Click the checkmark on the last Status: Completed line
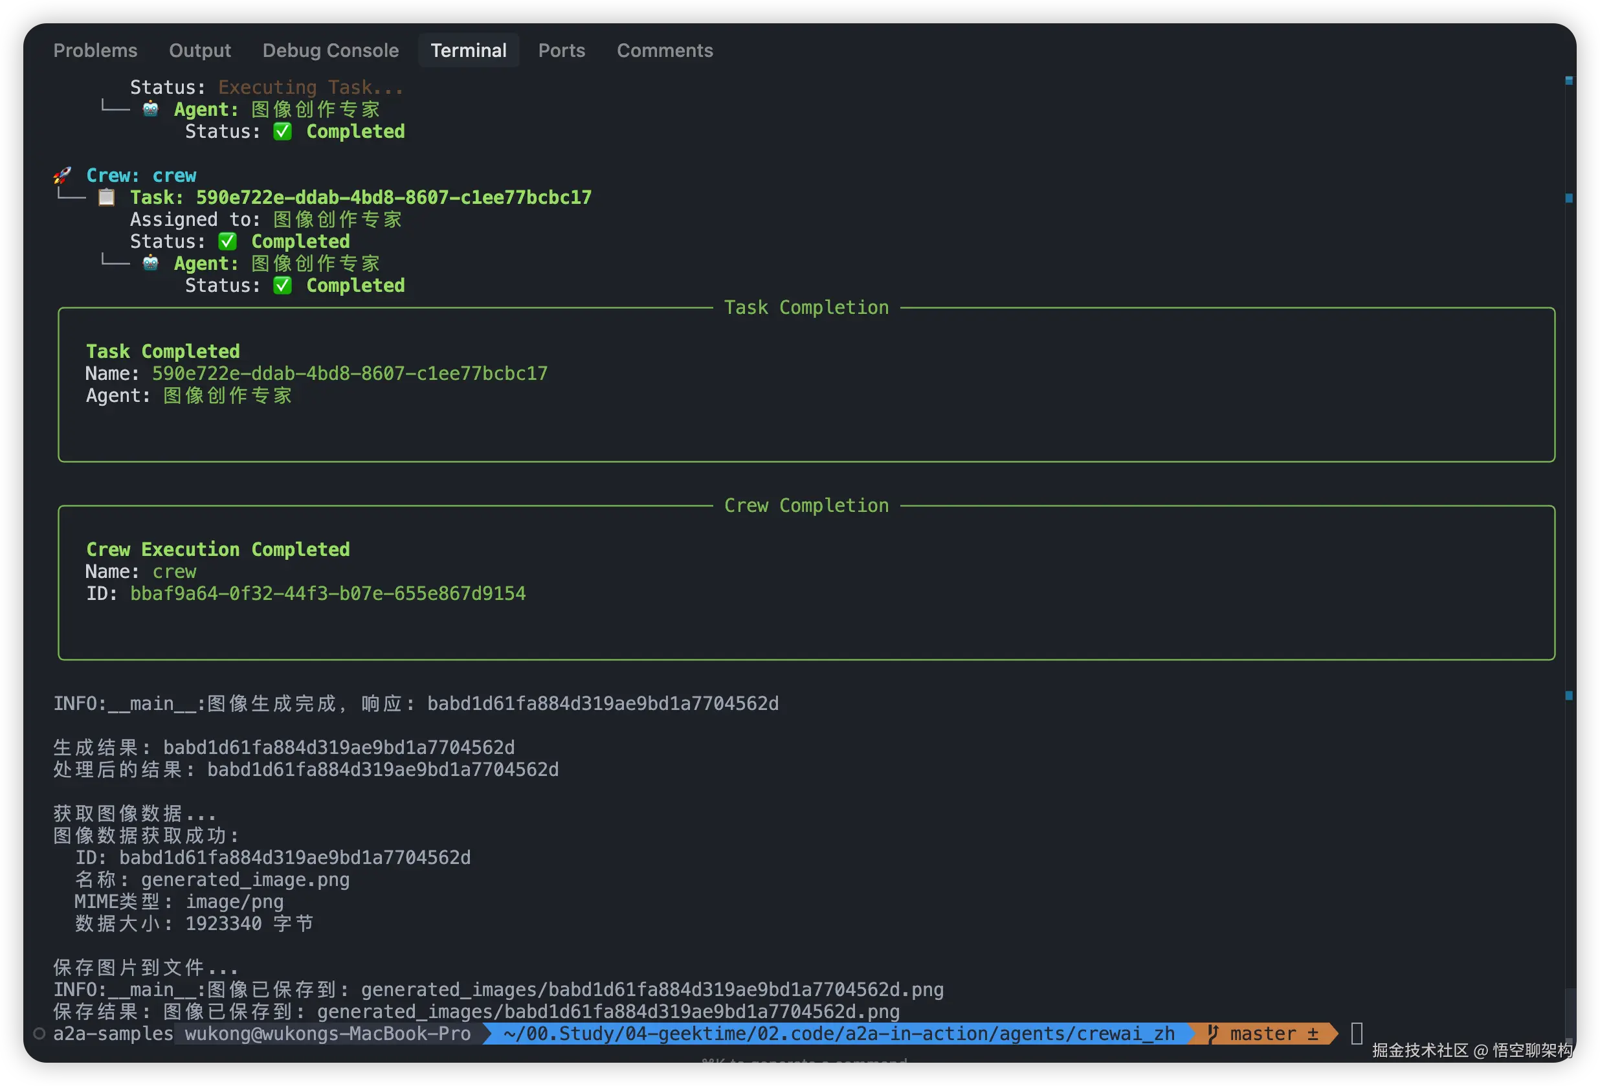This screenshot has width=1600, height=1086. [282, 285]
